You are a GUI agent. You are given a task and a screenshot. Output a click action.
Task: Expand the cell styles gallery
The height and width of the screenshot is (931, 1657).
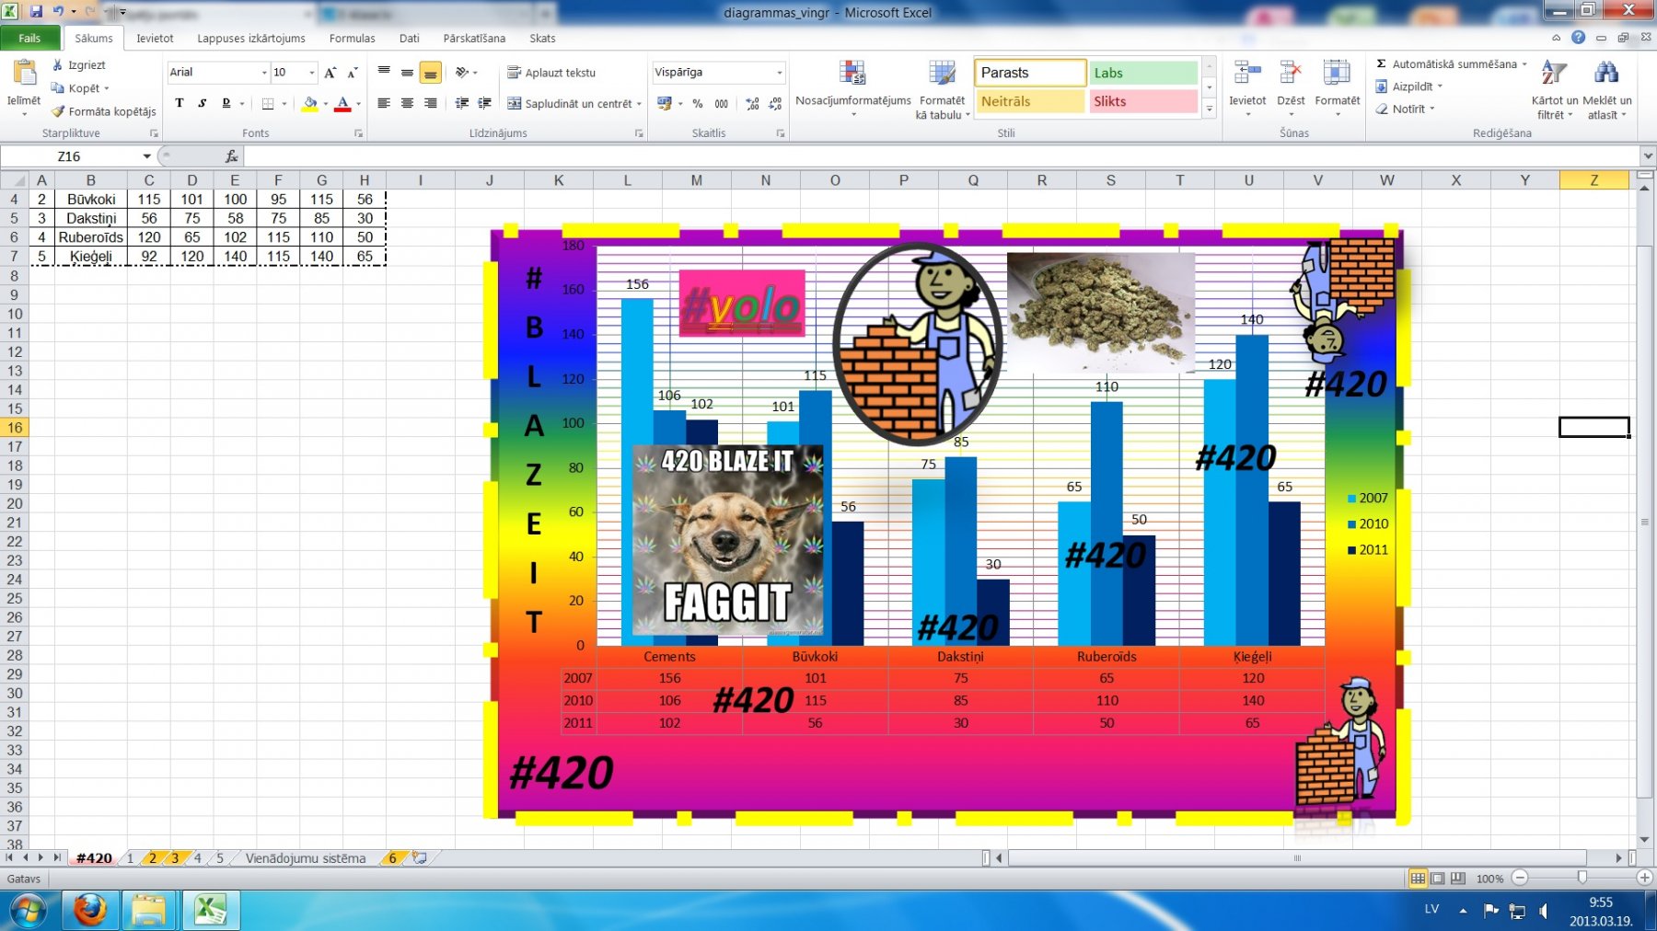pos(1210,109)
